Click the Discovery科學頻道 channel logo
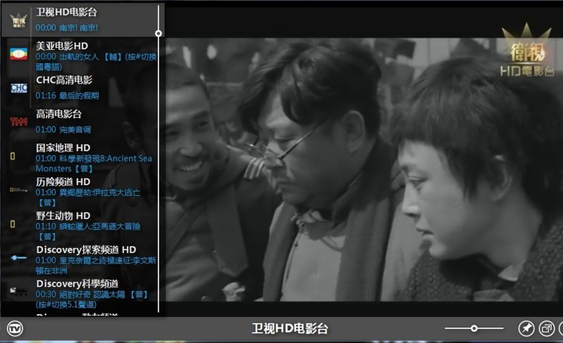Viewport: 563px width, 343px height. click(14, 291)
